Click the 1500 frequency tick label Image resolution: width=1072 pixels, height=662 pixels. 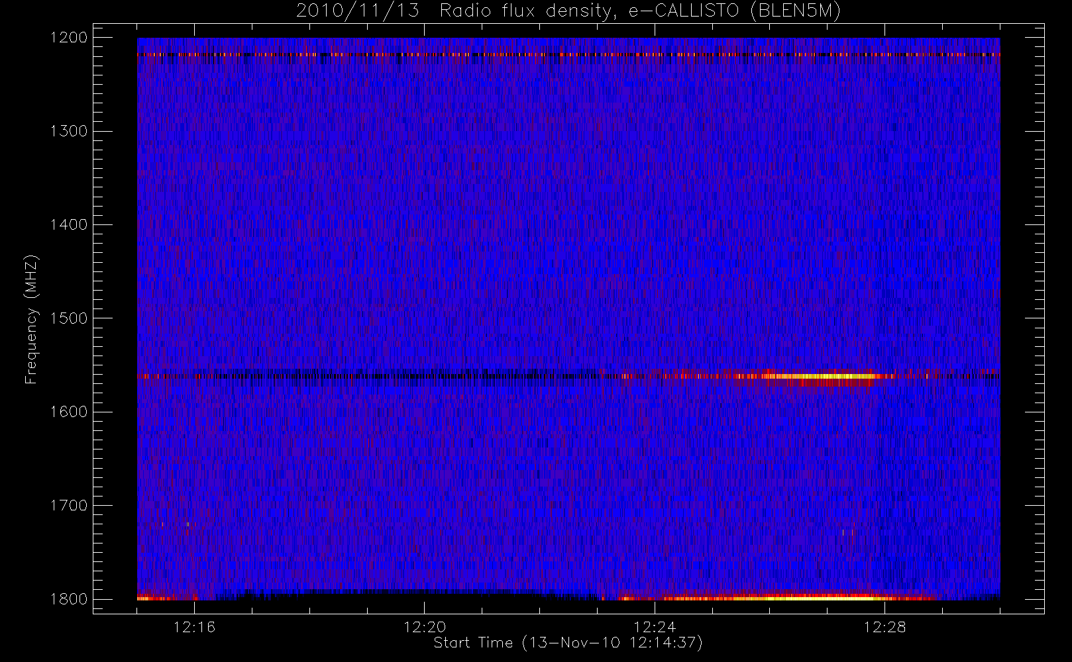(69, 318)
